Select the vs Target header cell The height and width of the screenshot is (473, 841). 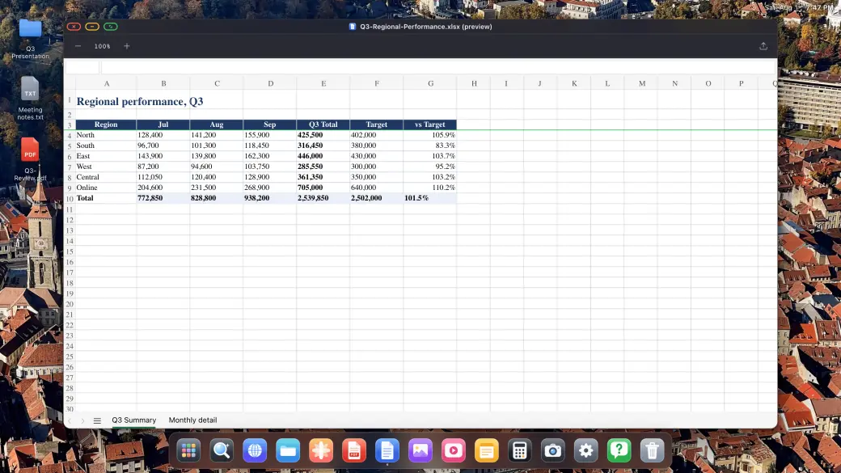point(430,125)
